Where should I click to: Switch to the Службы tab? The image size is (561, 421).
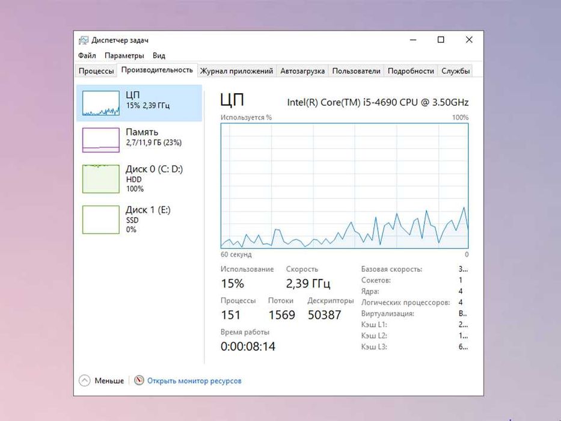[x=455, y=71]
